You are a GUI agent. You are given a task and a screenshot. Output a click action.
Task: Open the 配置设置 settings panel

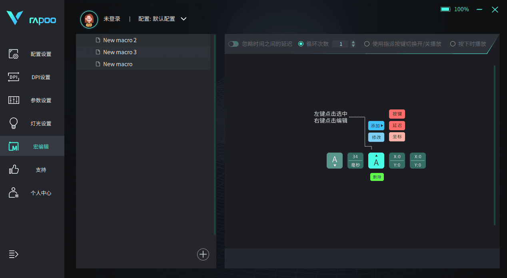32,54
